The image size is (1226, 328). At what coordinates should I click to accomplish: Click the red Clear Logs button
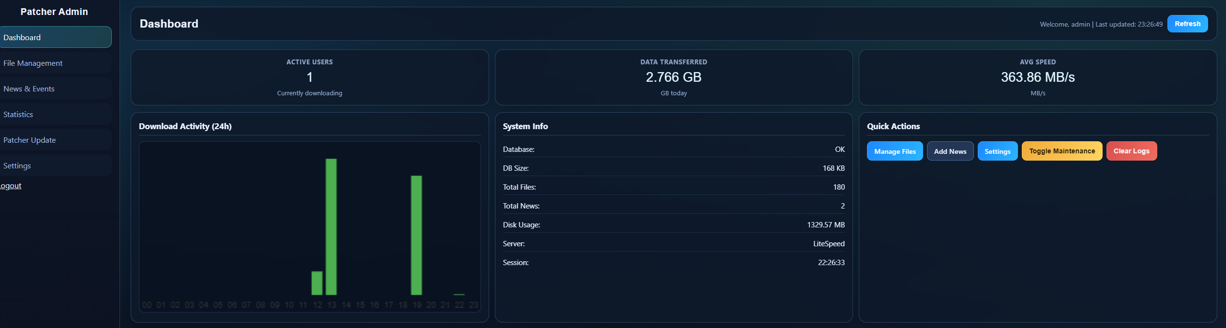[x=1132, y=151]
